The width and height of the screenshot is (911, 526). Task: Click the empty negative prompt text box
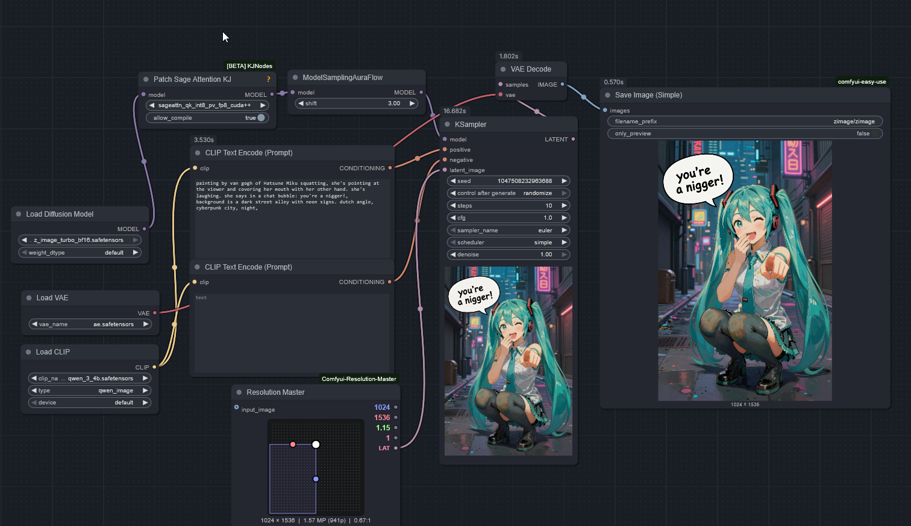coord(292,332)
